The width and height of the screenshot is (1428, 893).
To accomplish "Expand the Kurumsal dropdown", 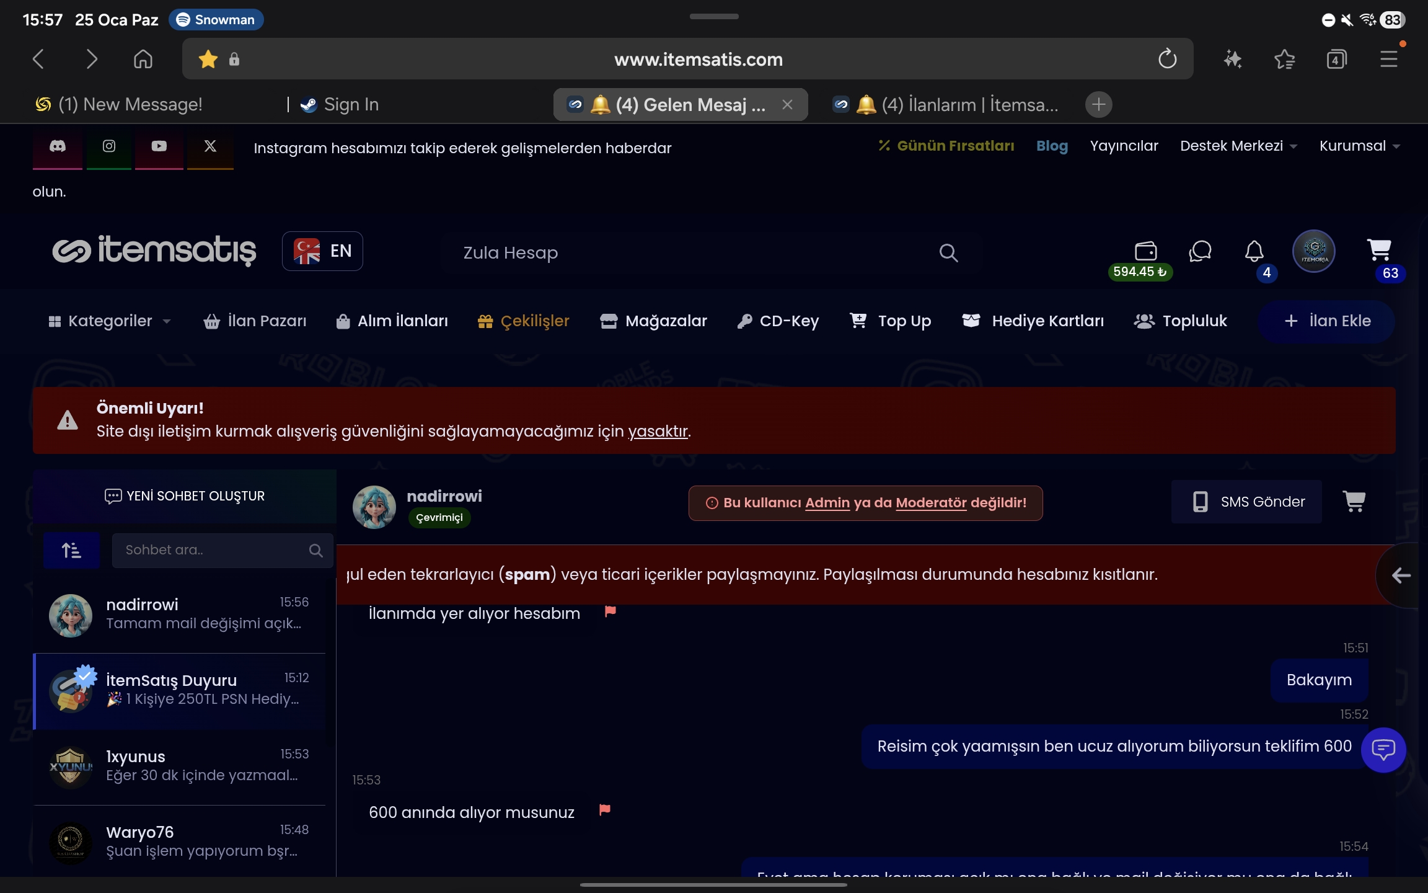I will (x=1359, y=146).
